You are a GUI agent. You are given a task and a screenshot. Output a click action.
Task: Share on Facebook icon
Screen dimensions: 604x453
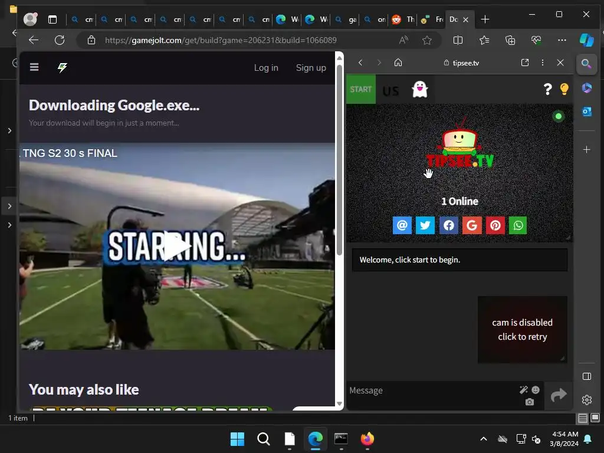tap(449, 225)
